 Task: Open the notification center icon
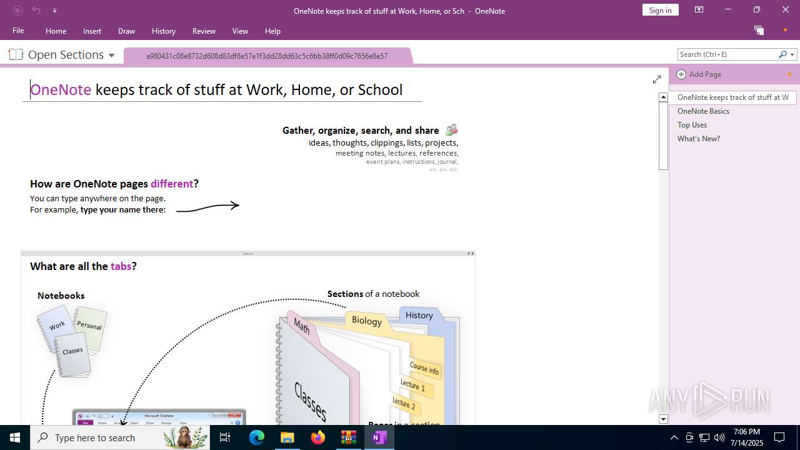click(779, 437)
